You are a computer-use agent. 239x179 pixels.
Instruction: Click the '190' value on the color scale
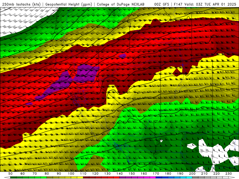point(180,174)
